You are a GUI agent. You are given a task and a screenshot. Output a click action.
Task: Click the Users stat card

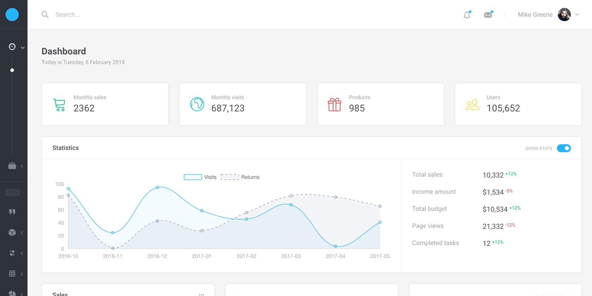[518, 104]
